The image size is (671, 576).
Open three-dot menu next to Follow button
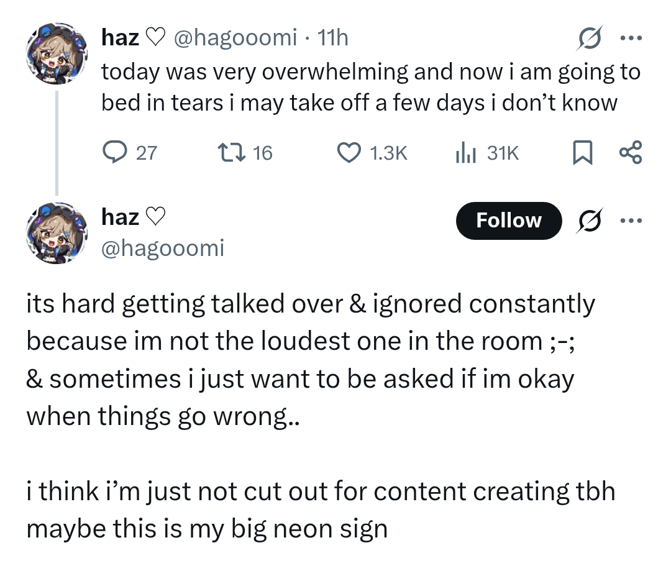[631, 221]
